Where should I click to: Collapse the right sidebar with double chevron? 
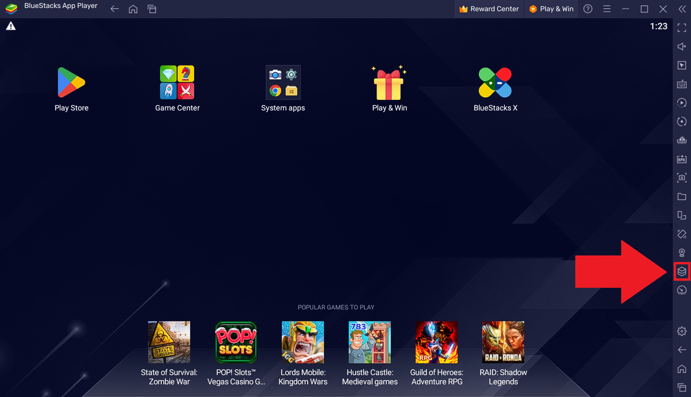[682, 9]
